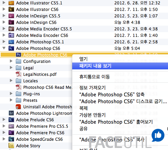Viewport: 168px width, 150px height.
Task: Expand the Plug-ins subfolder
Action: tap(11, 94)
